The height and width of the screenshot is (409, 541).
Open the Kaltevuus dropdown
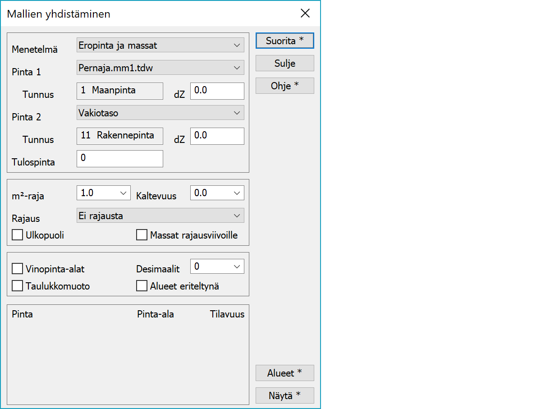217,193
